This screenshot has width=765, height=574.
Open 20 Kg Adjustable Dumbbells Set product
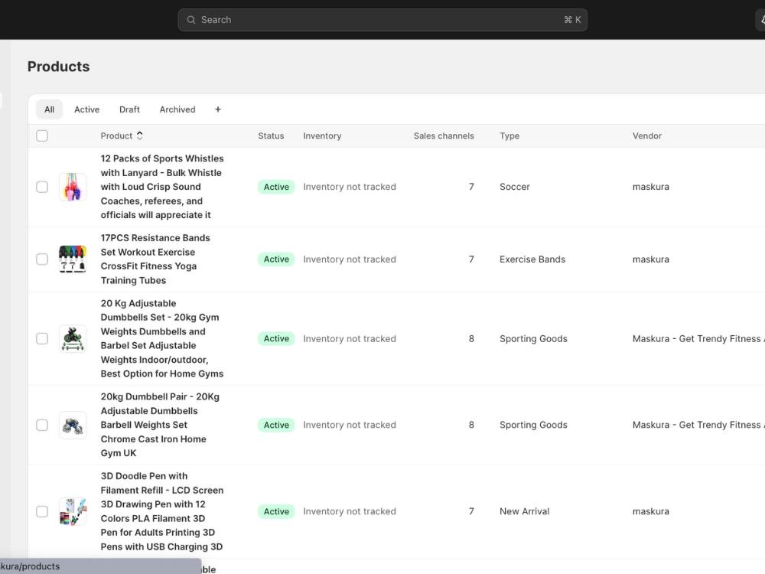pyautogui.click(x=162, y=339)
